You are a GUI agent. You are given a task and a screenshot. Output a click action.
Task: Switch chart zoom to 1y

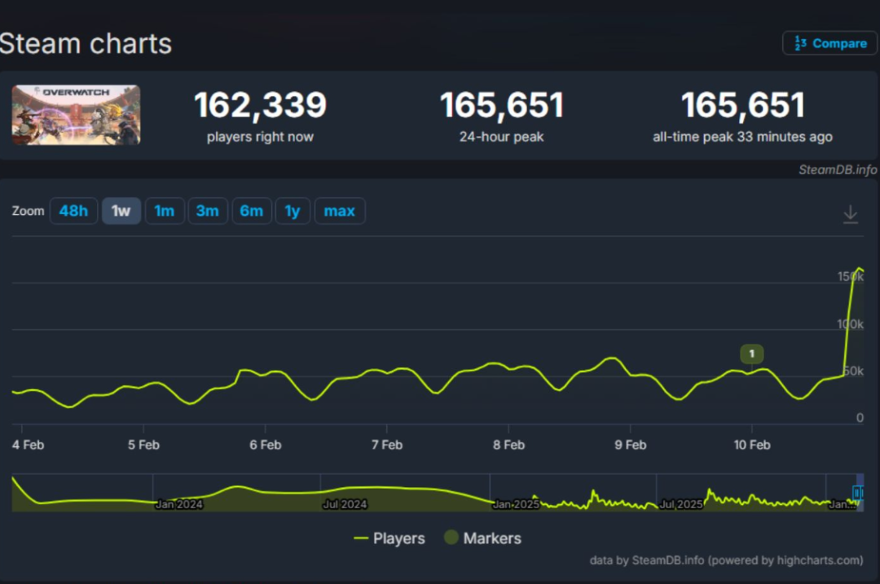293,211
